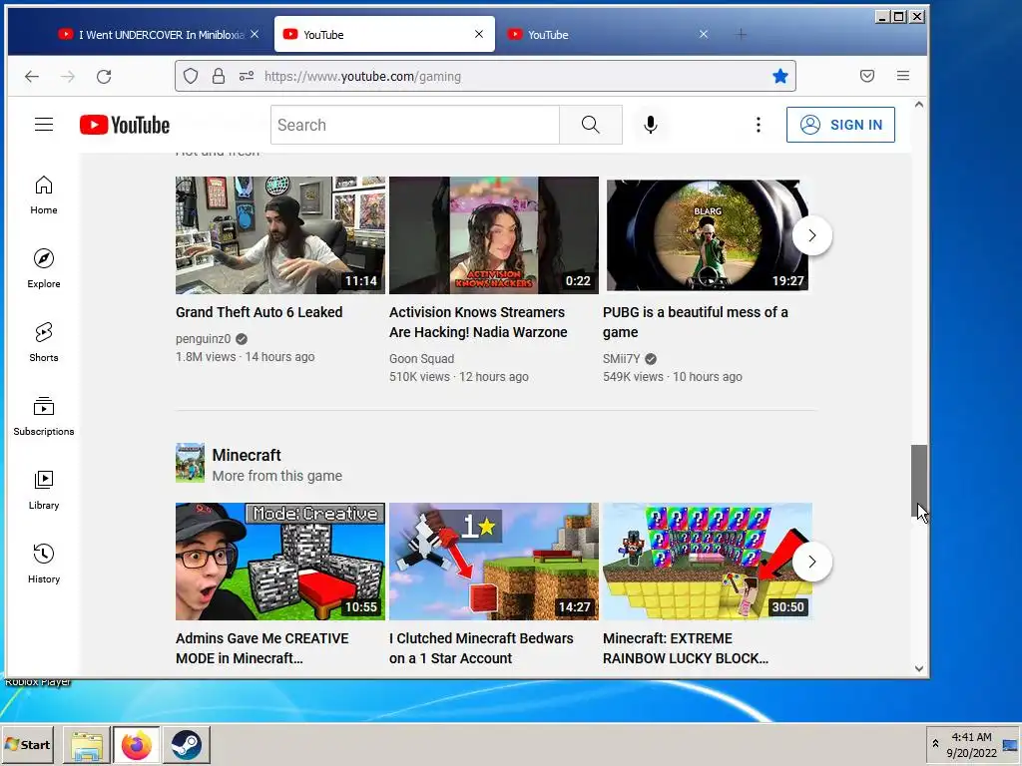1022x766 pixels.
Task: Click the scrollbar down arrow
Action: pyautogui.click(x=919, y=668)
